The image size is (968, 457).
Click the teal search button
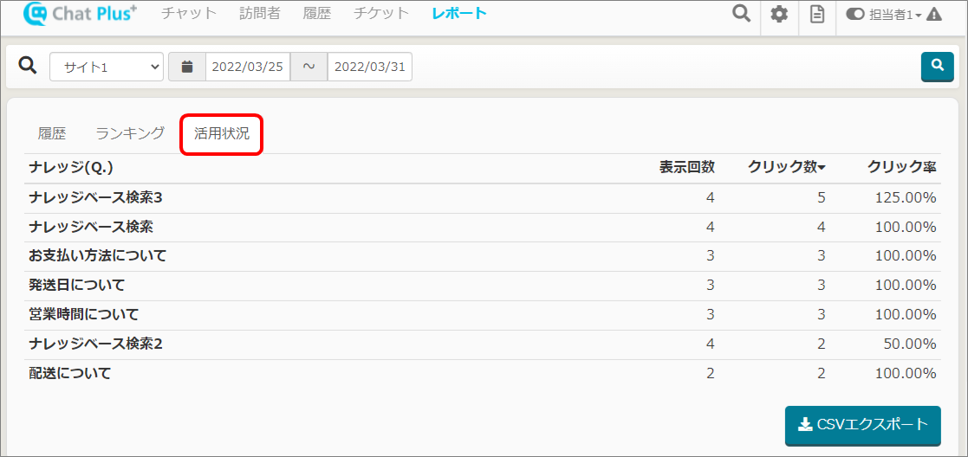[937, 67]
